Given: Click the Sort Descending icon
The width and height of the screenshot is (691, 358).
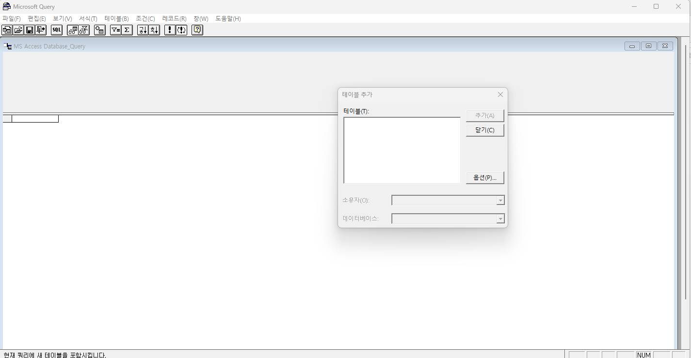Looking at the screenshot, I should click(x=154, y=30).
